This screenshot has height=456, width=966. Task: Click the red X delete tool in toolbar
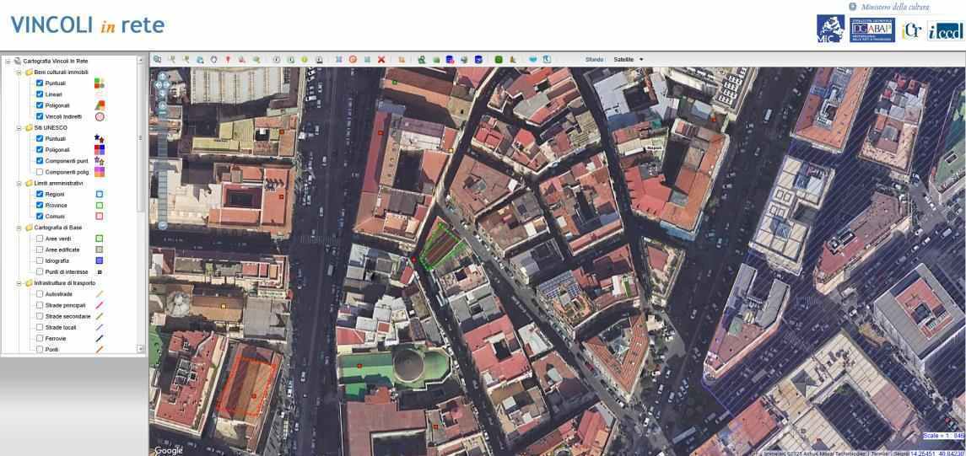pos(381,60)
